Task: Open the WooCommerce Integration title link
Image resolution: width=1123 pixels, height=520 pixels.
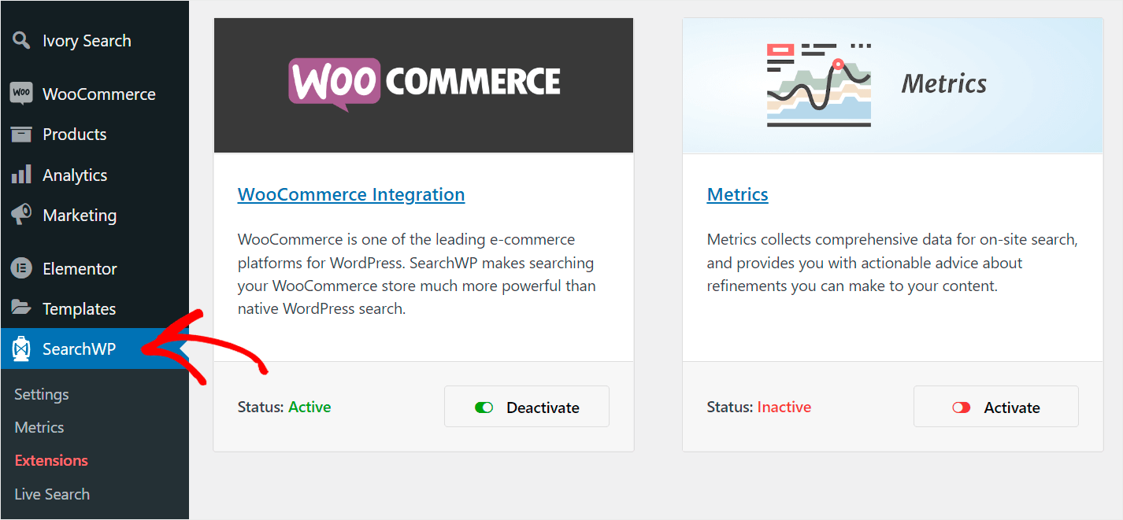Action: click(351, 194)
